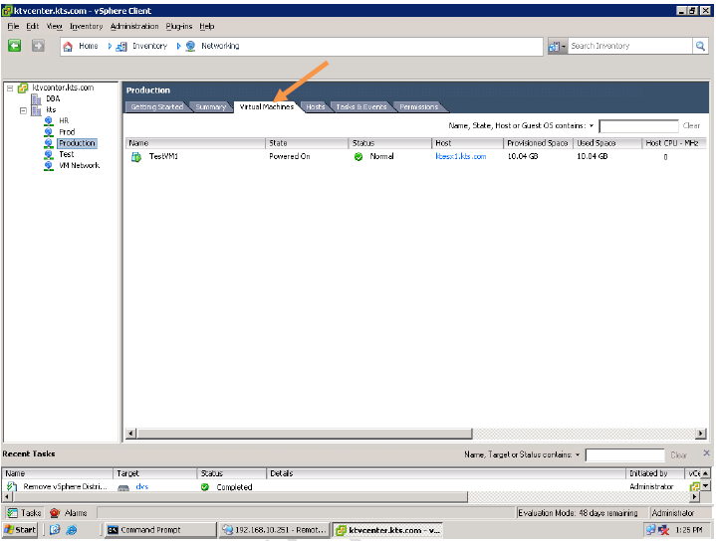Image resolution: width=716 pixels, height=541 pixels.
Task: Open the File menu
Action: click(x=13, y=27)
